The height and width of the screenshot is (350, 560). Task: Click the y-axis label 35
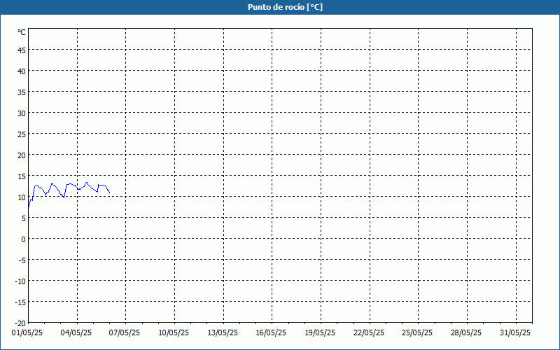coord(22,92)
